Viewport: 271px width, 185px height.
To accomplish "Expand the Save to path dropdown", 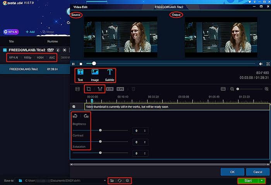I will click(x=105, y=181).
